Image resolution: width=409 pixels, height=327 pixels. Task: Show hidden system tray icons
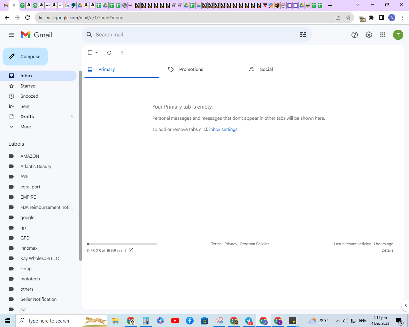point(338,321)
